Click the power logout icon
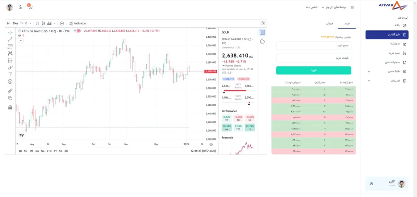This screenshot has width=417, height=197. pos(371,184)
